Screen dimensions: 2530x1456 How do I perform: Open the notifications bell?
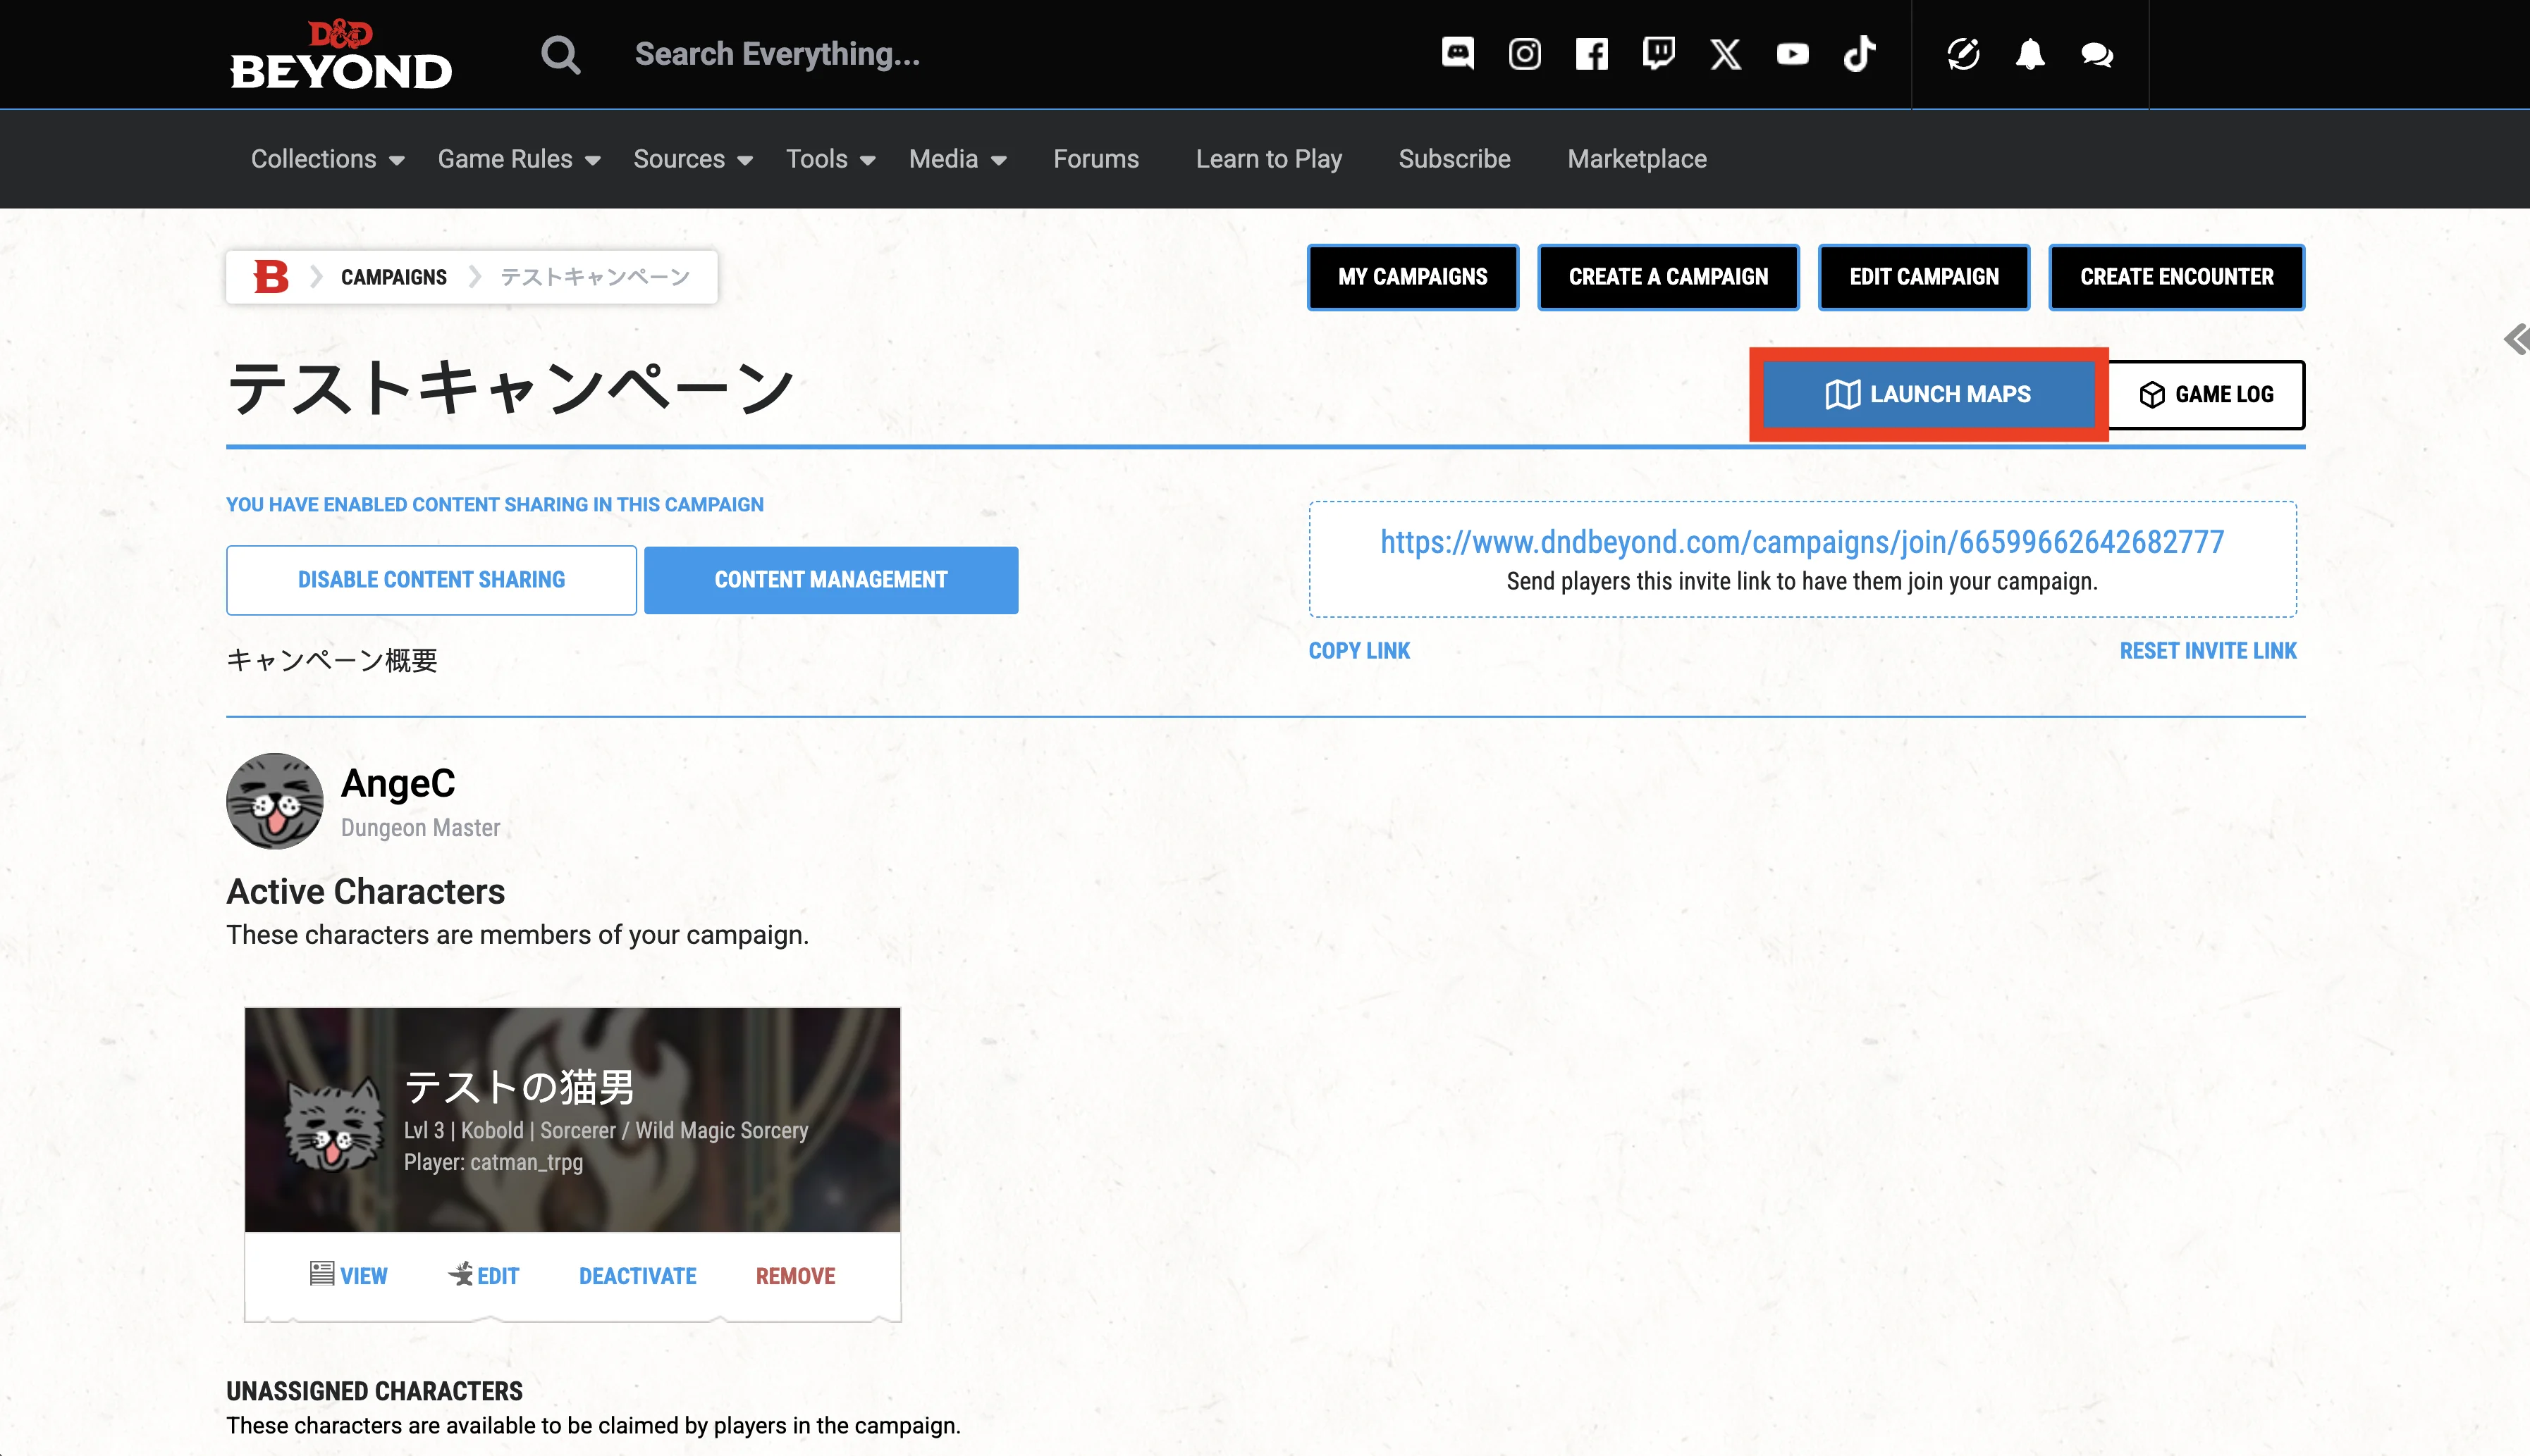pos(2029,53)
